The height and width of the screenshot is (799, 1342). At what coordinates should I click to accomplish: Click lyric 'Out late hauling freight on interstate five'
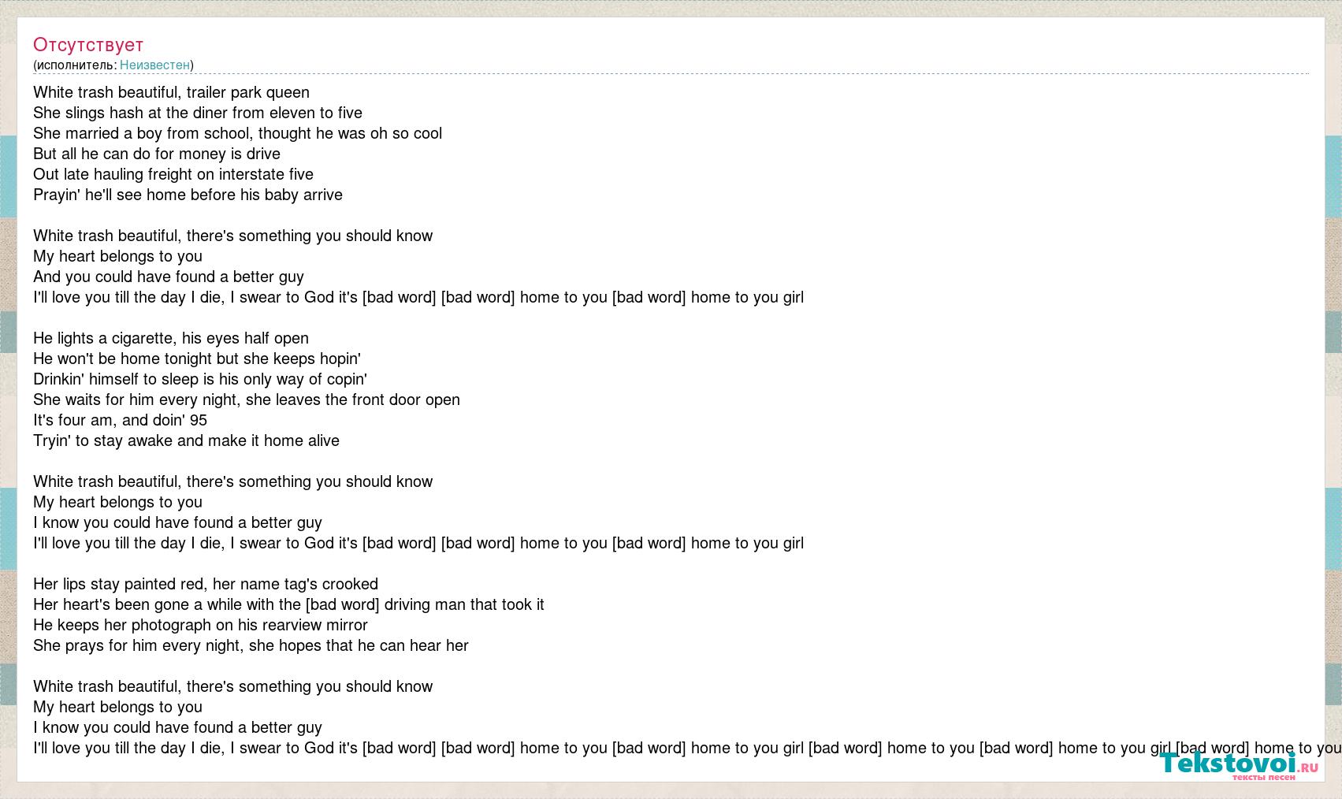point(173,174)
